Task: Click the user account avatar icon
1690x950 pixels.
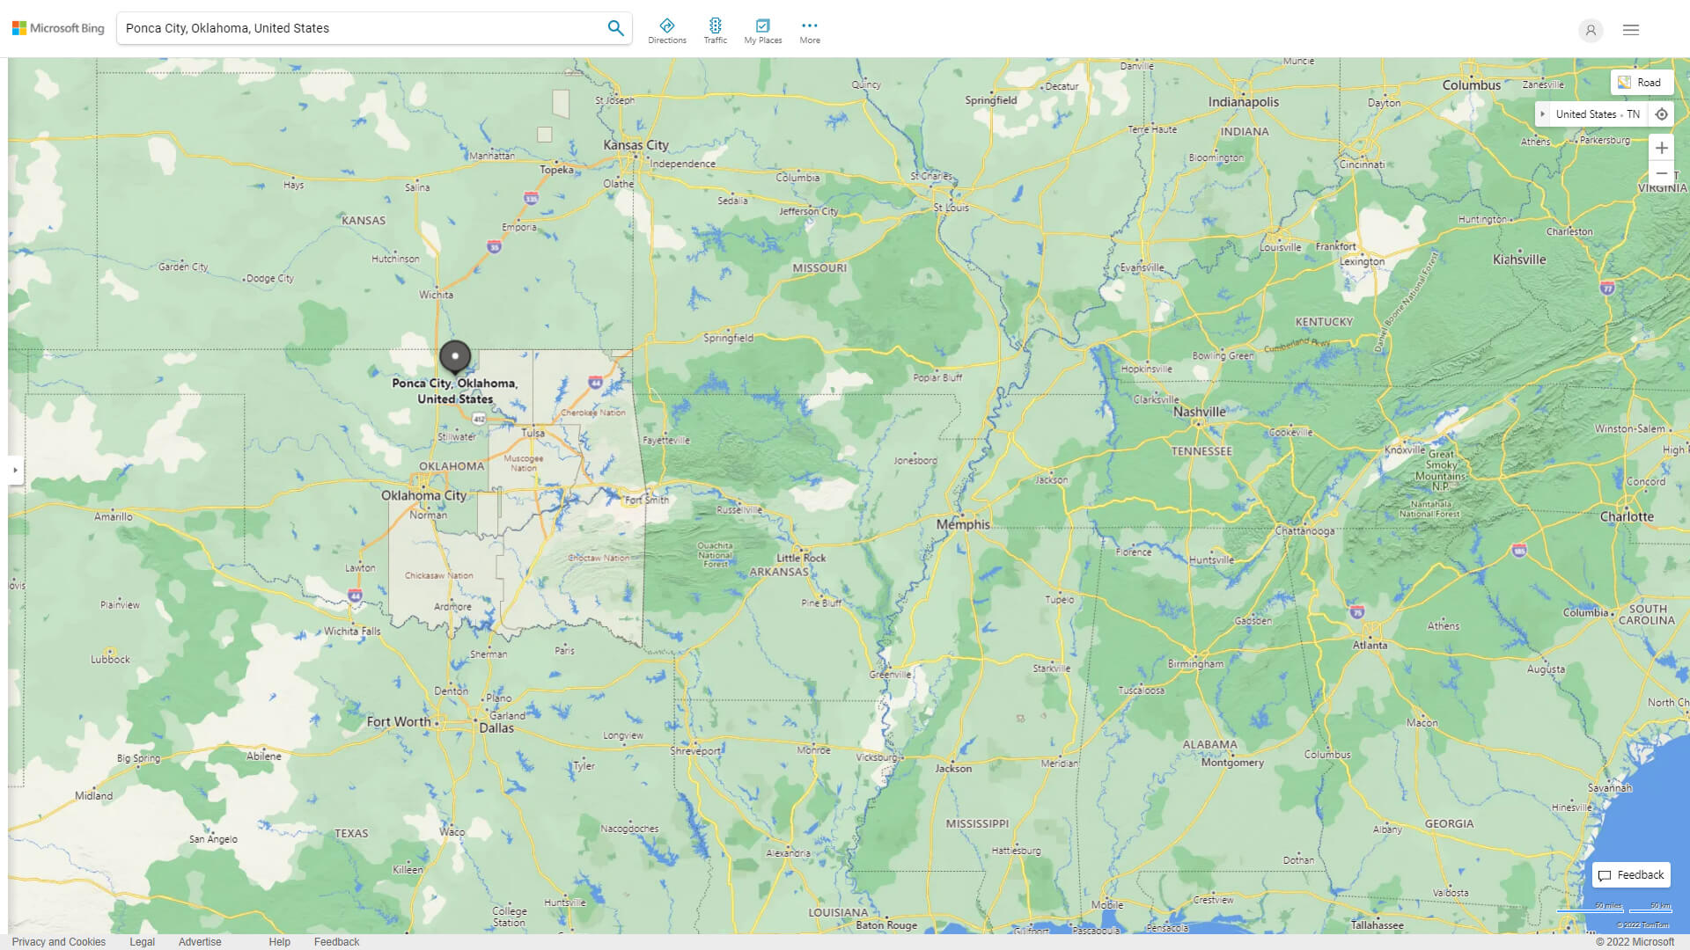Action: (1590, 30)
